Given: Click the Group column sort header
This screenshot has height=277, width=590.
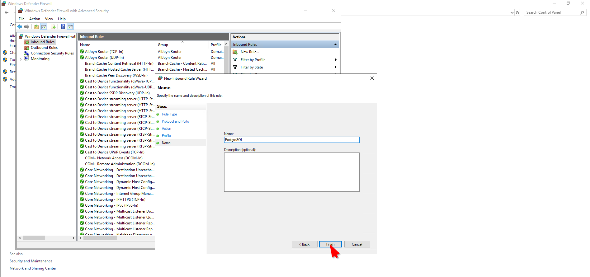Looking at the screenshot, I should click(182, 45).
